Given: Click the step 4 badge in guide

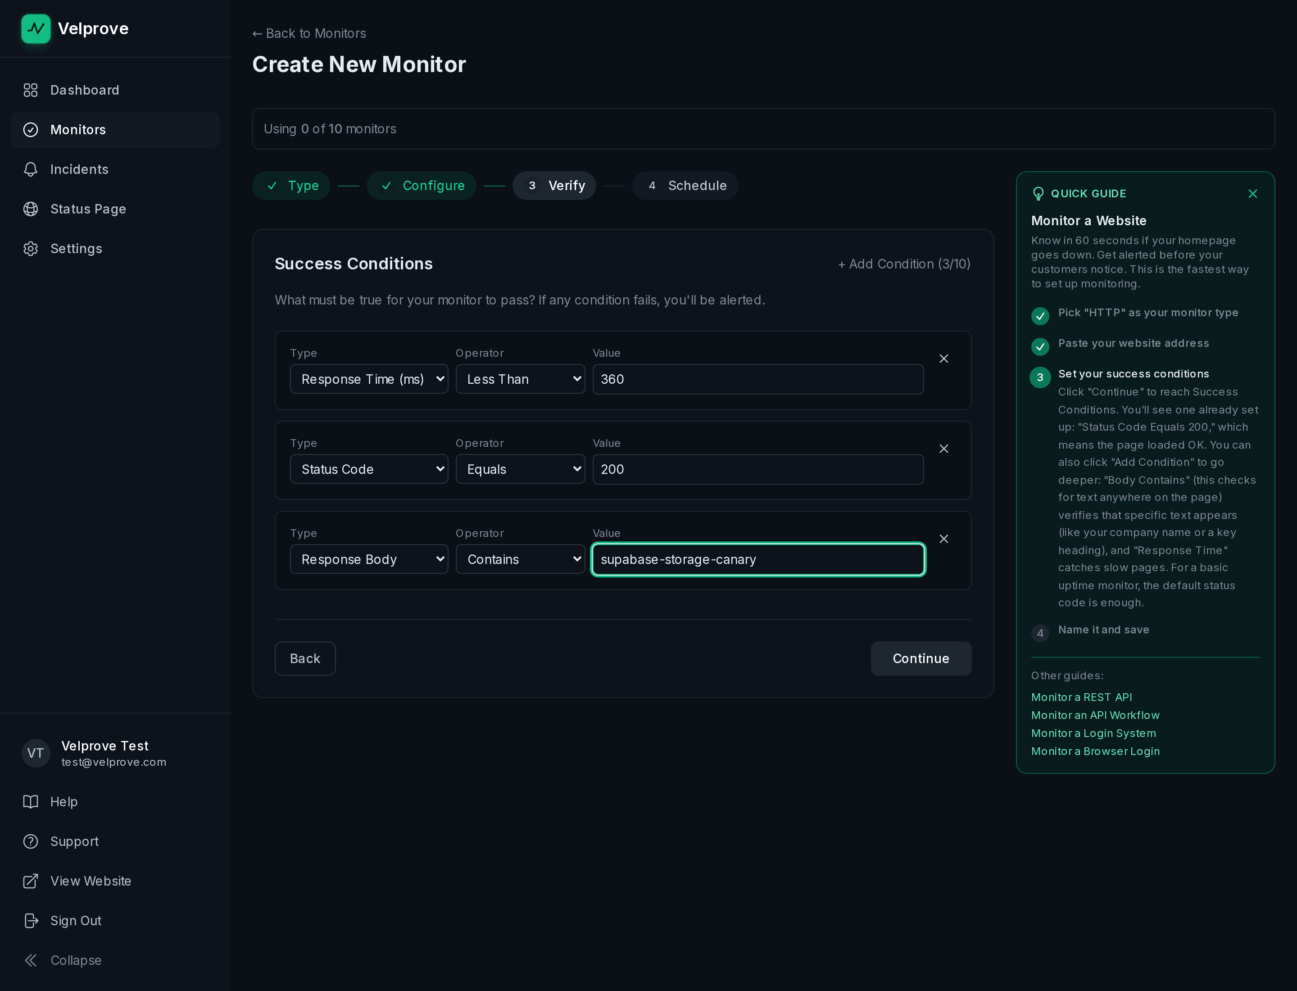Looking at the screenshot, I should tap(1040, 633).
